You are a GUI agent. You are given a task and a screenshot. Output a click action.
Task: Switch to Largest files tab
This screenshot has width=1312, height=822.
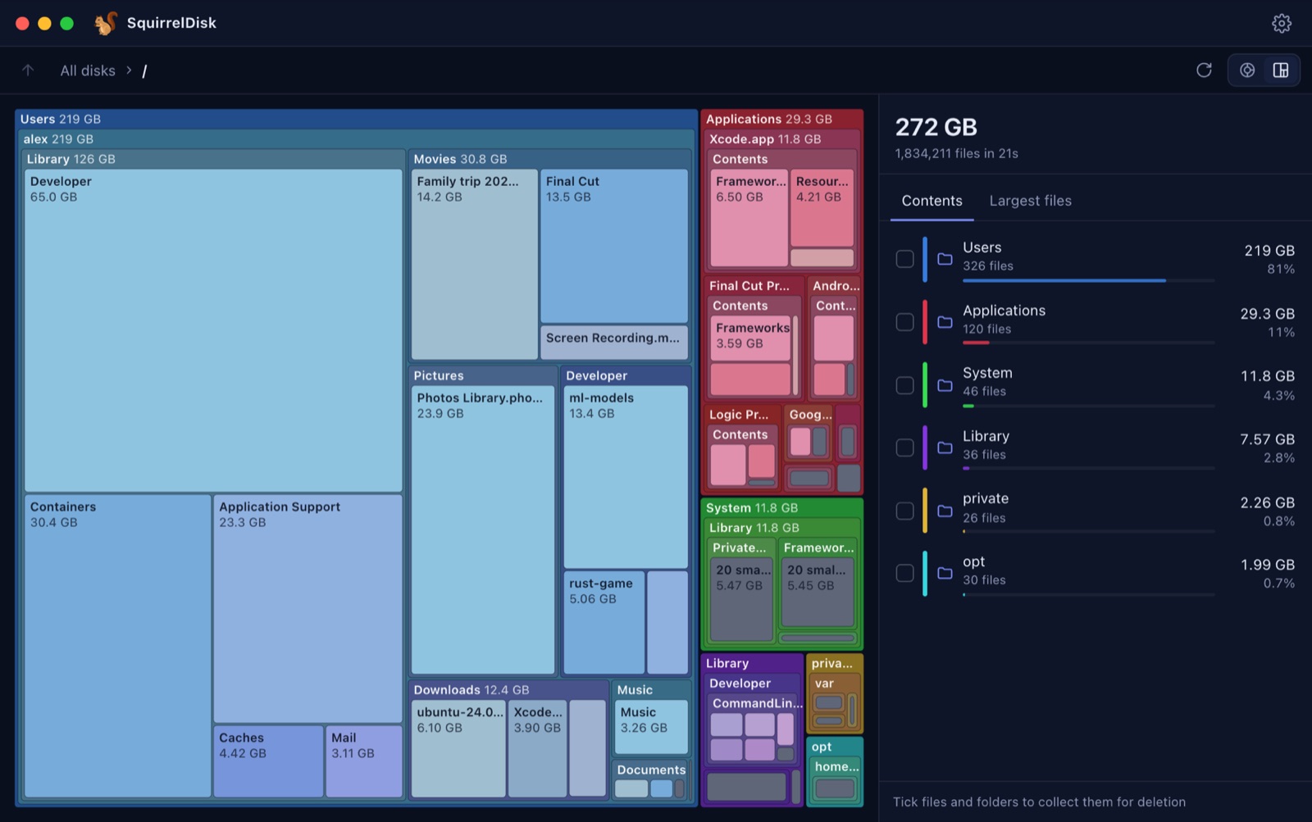pyautogui.click(x=1030, y=201)
